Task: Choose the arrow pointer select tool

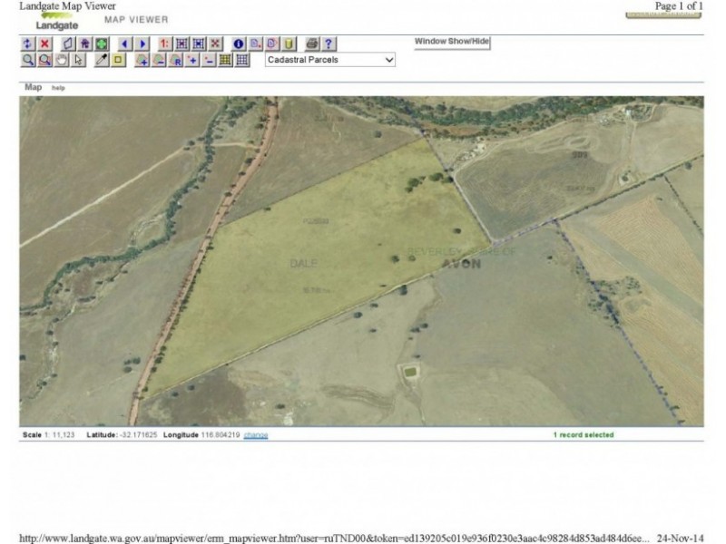Action: (79, 60)
